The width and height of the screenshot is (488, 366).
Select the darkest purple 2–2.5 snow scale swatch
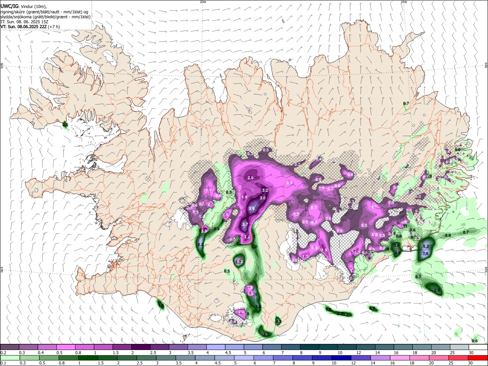(x=140, y=347)
